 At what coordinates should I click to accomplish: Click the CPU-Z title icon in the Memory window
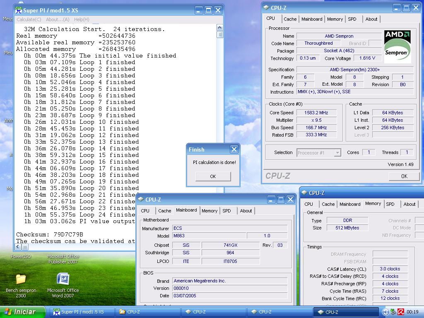(x=304, y=193)
